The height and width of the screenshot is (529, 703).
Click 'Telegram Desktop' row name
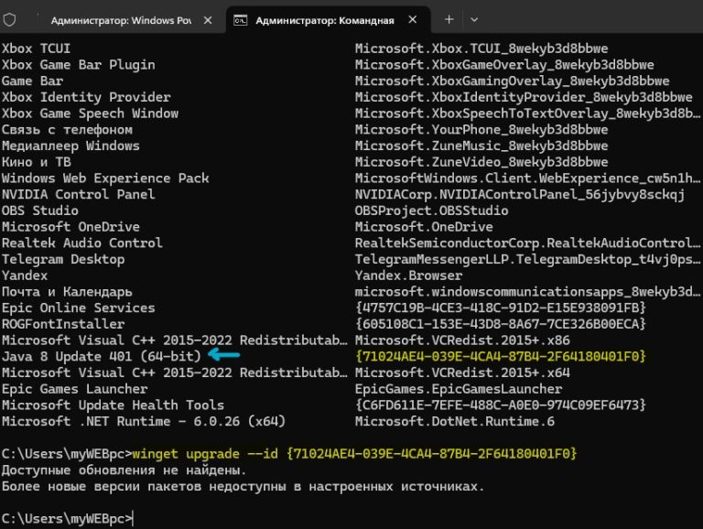pyautogui.click(x=63, y=259)
